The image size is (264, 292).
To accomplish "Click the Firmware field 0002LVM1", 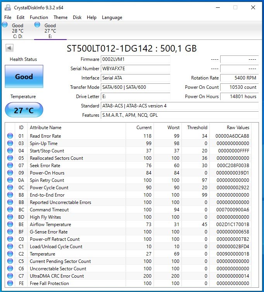I will pos(136,59).
